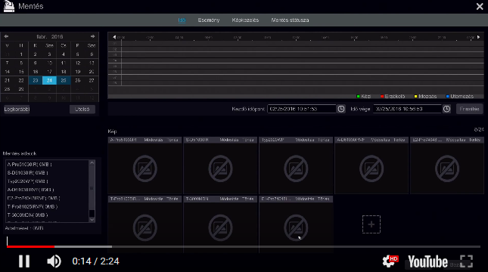This screenshot has height=272, width=488.
Task: Select Typ2020WP( 0MB ) list entry
Action: (28, 181)
